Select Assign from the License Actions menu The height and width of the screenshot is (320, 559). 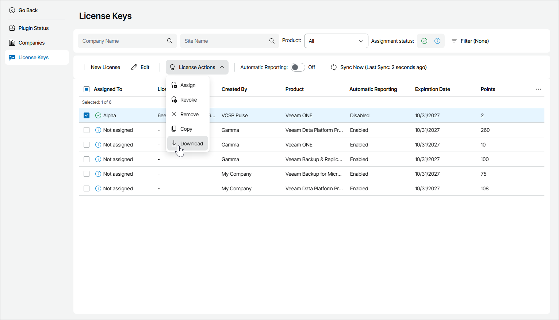[188, 85]
